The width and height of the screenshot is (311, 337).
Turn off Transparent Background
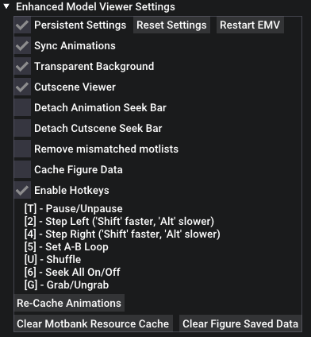pos(22,67)
